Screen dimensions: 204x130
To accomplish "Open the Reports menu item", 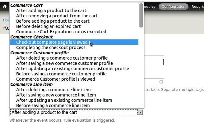I will pyautogui.click(x=197, y=6).
